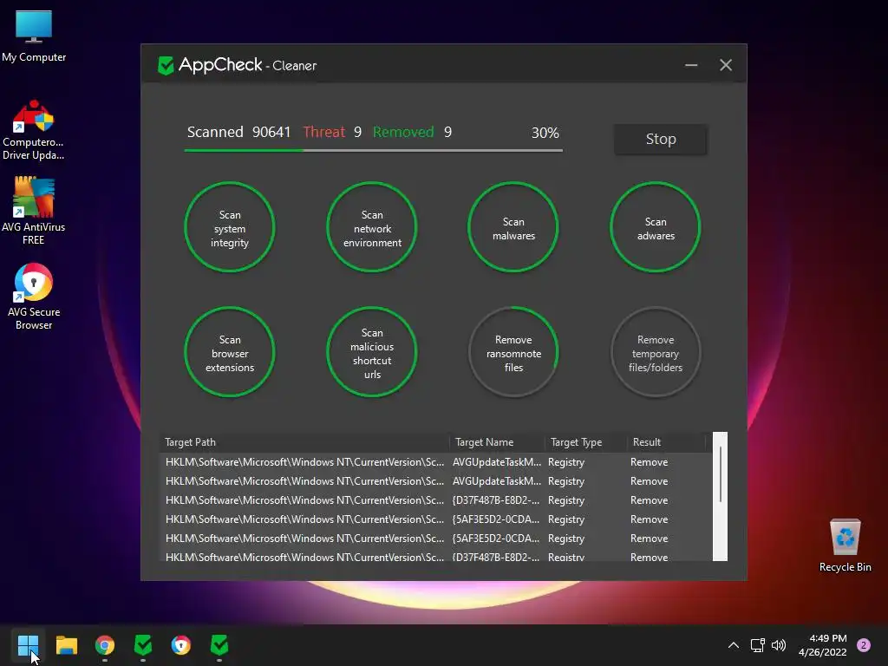Close the AppCheck Cleaner window
Image resolution: width=888 pixels, height=666 pixels.
(x=726, y=65)
